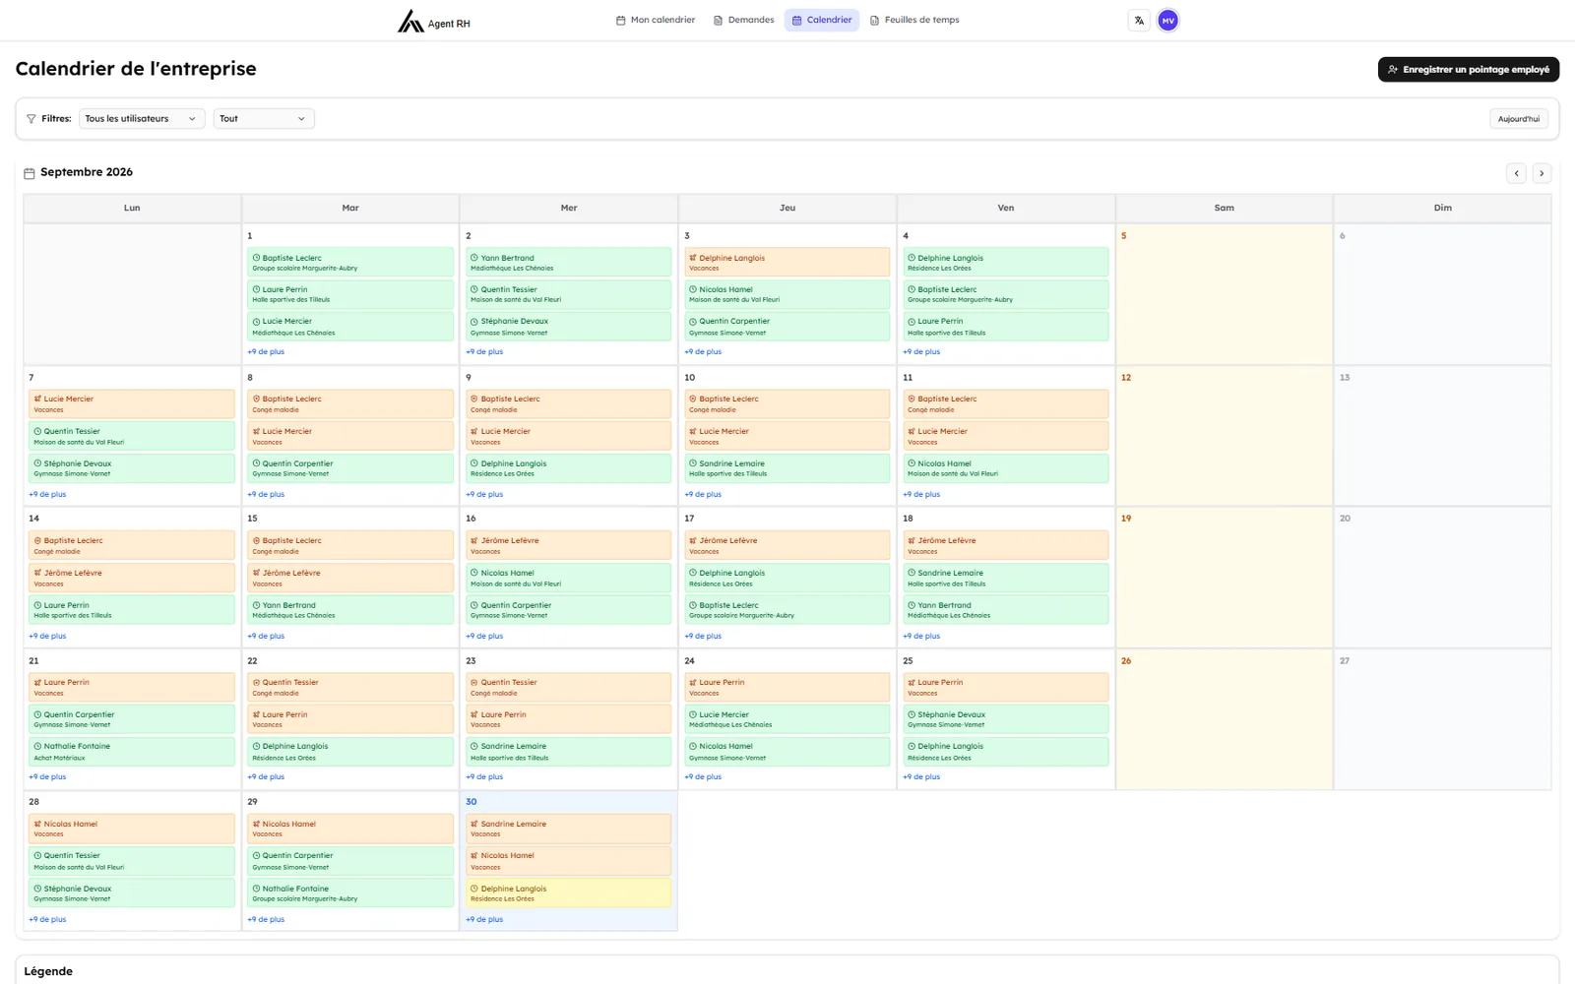
Task: Open Sandrine Lemaire Vacances on September 30
Action: pos(569,829)
